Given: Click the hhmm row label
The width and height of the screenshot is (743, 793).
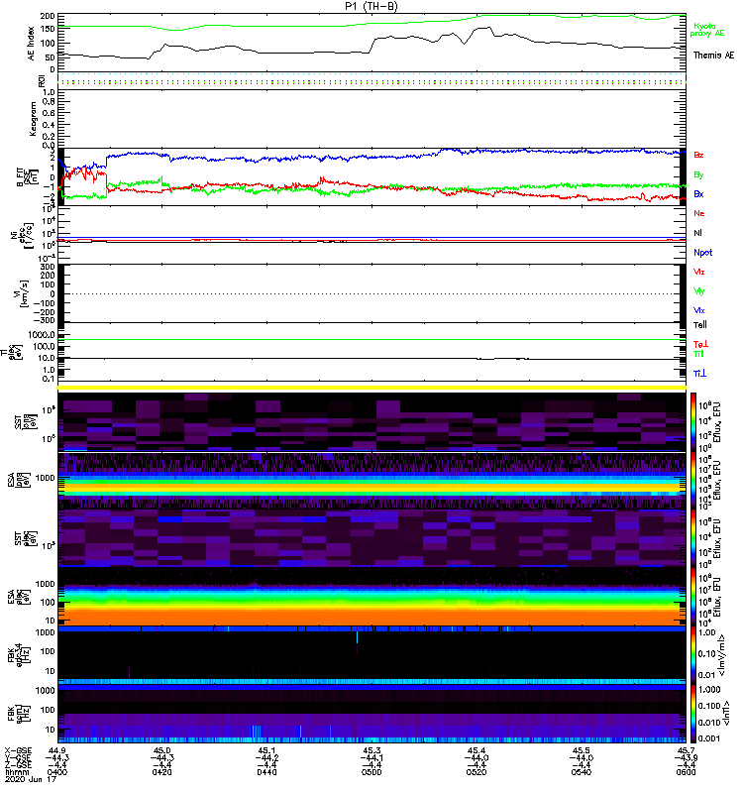Looking at the screenshot, I should point(16,772).
